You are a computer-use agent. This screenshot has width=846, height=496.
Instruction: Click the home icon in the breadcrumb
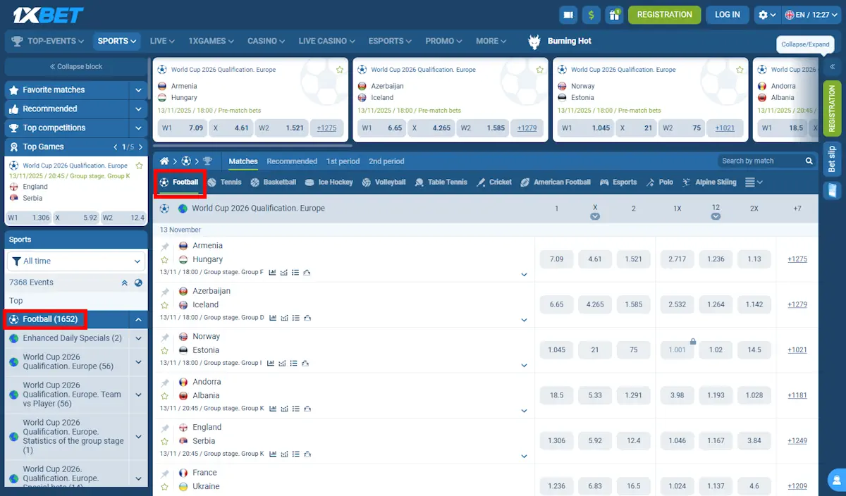[x=164, y=161]
